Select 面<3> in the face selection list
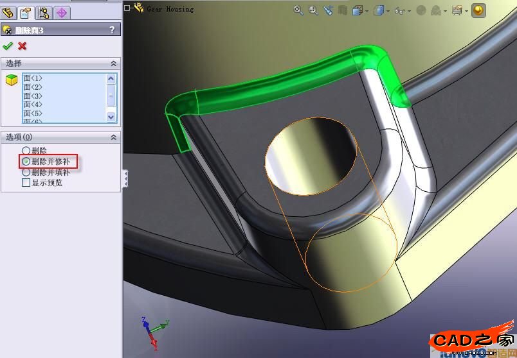The image size is (517, 358). tap(33, 96)
